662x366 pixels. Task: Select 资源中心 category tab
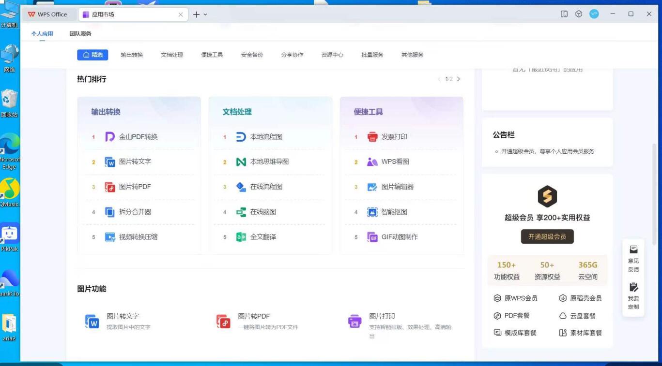[x=332, y=55]
